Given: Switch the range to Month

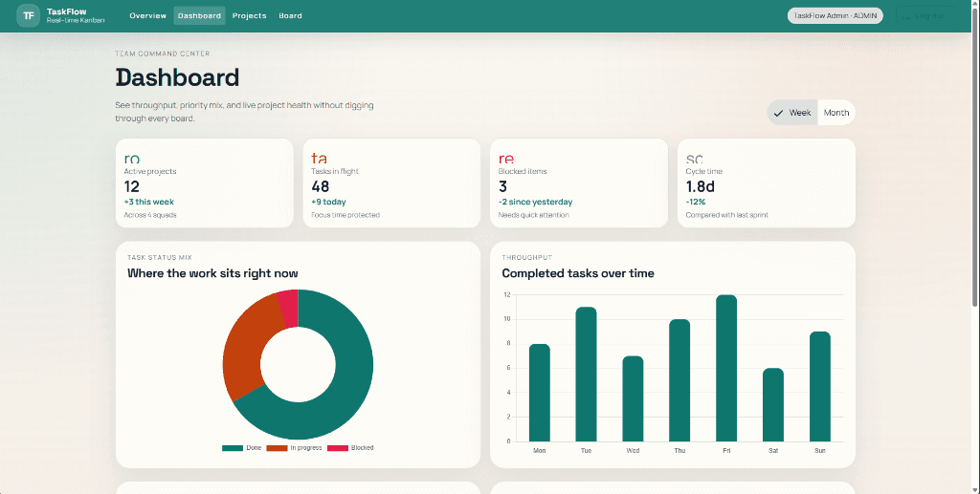Looking at the screenshot, I should click(836, 113).
